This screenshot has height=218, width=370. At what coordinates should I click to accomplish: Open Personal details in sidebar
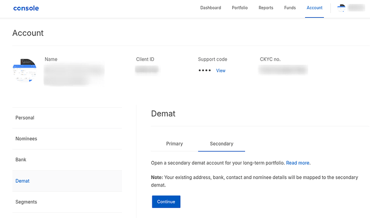[25, 118]
